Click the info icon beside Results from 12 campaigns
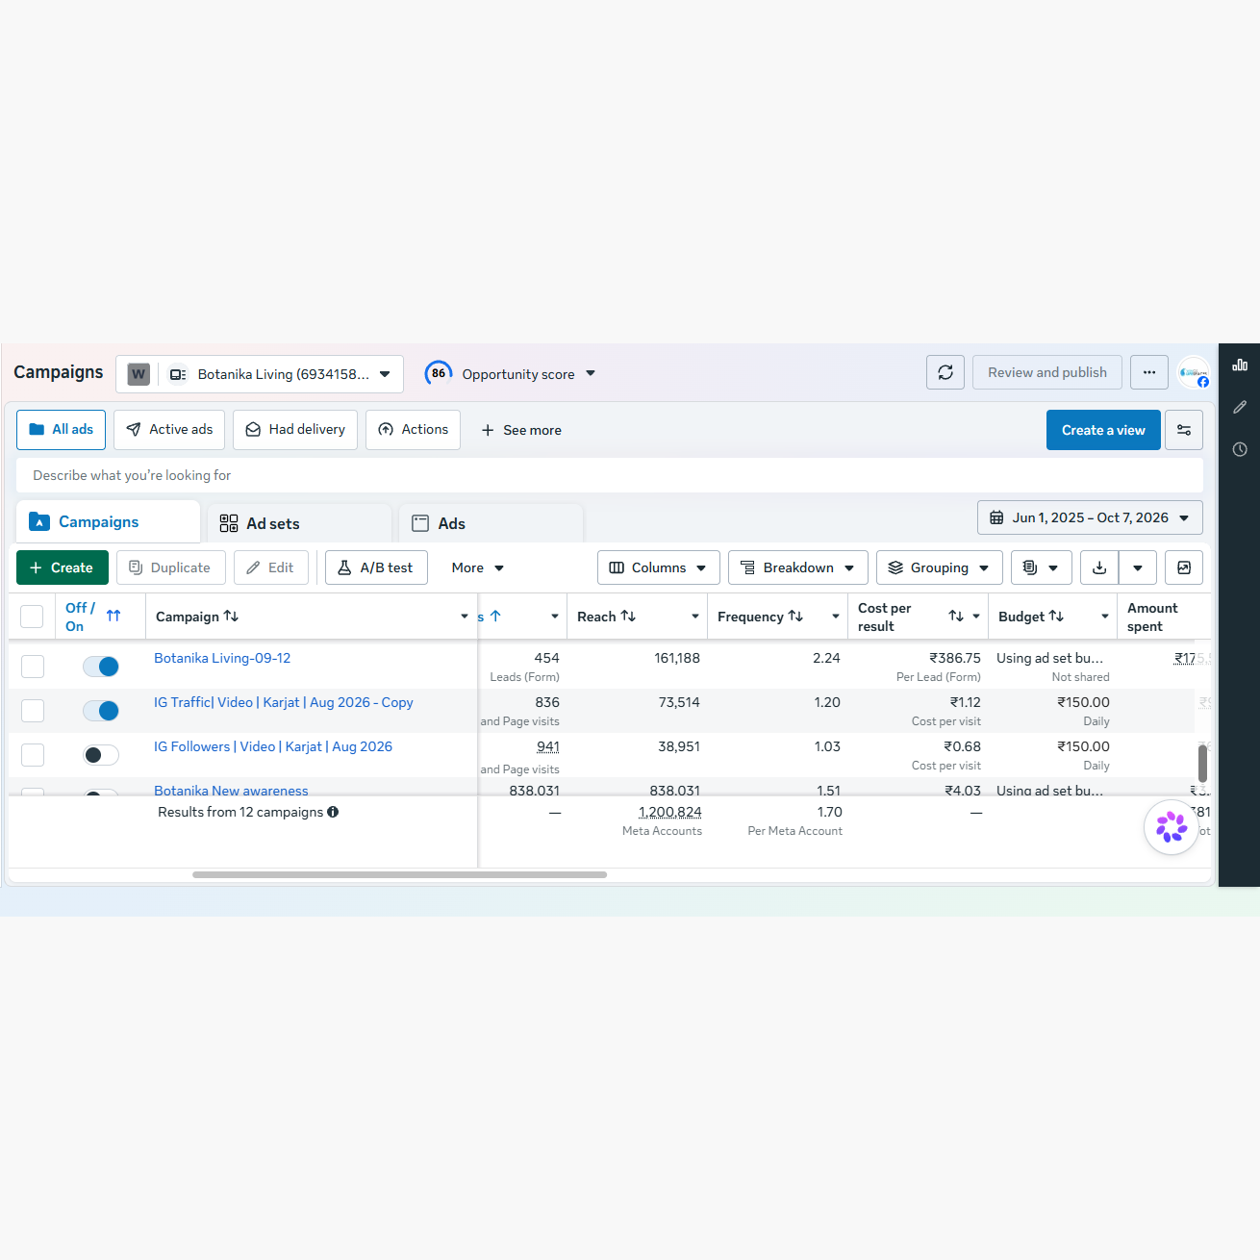 333,812
